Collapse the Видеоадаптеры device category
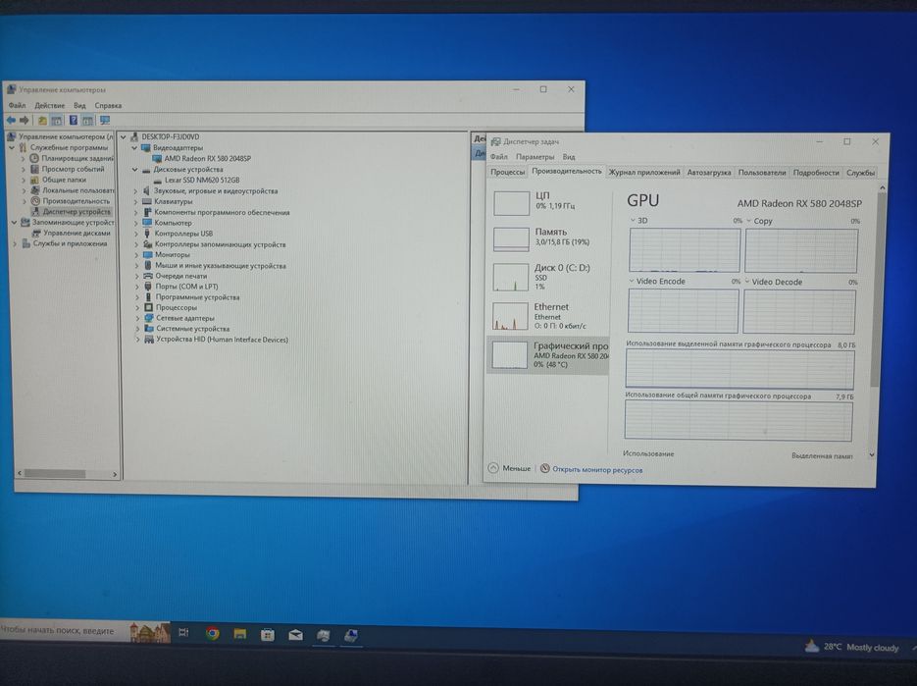This screenshot has width=917, height=686. pyautogui.click(x=134, y=148)
